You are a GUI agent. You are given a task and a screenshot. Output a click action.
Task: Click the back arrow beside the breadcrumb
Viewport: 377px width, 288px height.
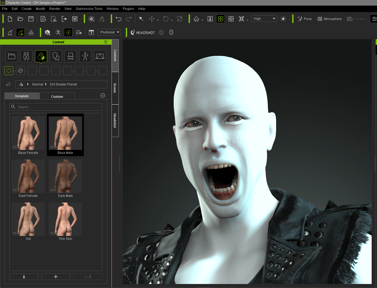point(8,84)
